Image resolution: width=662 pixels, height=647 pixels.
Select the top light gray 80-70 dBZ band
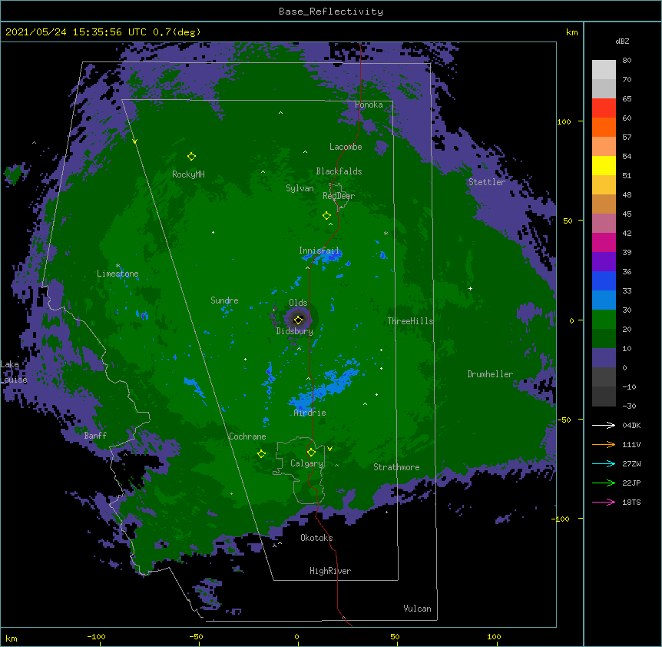(x=604, y=70)
